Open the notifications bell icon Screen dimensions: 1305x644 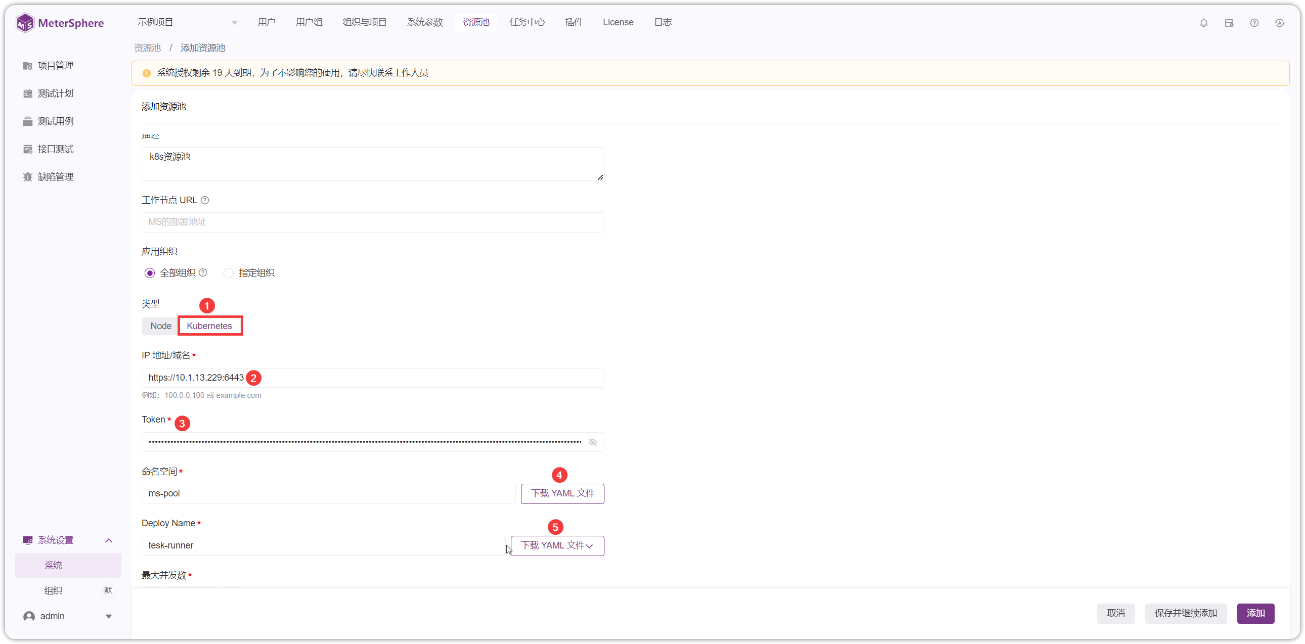(1204, 23)
